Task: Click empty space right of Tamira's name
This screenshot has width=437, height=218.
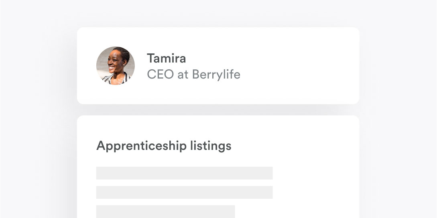Action: [x=279, y=59]
